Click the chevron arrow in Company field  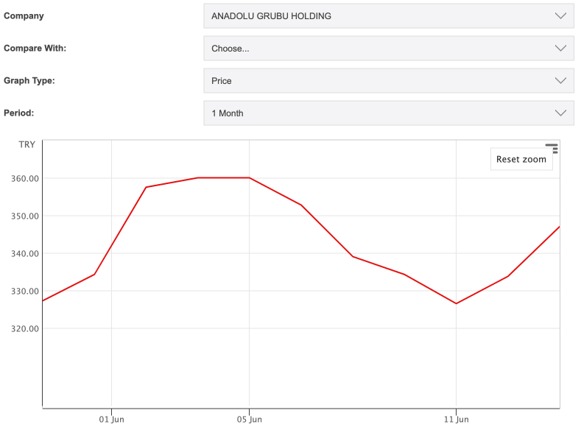tap(560, 16)
